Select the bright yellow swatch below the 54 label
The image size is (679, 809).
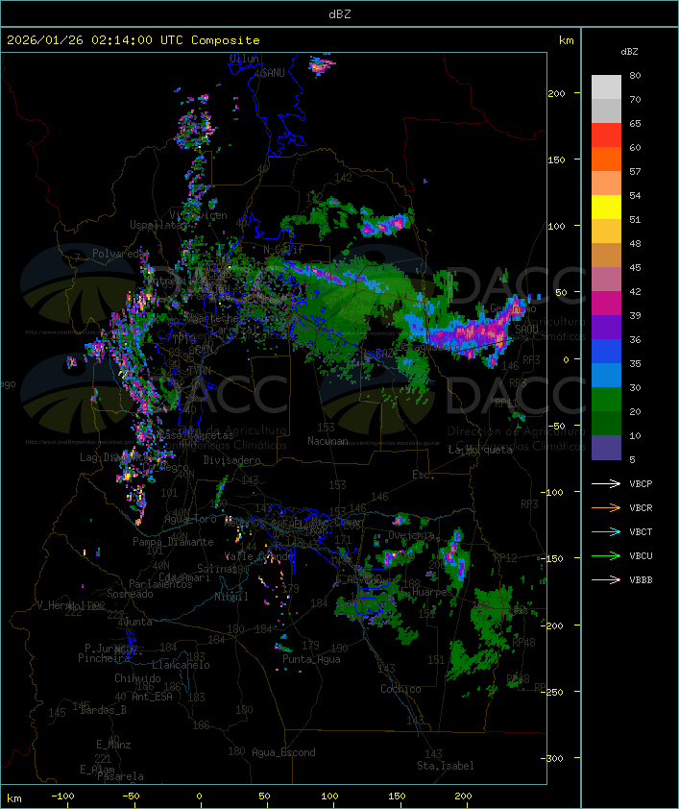pyautogui.click(x=606, y=208)
